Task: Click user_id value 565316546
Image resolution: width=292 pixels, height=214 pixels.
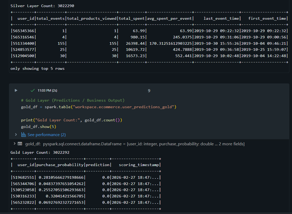Action: click(x=23, y=37)
